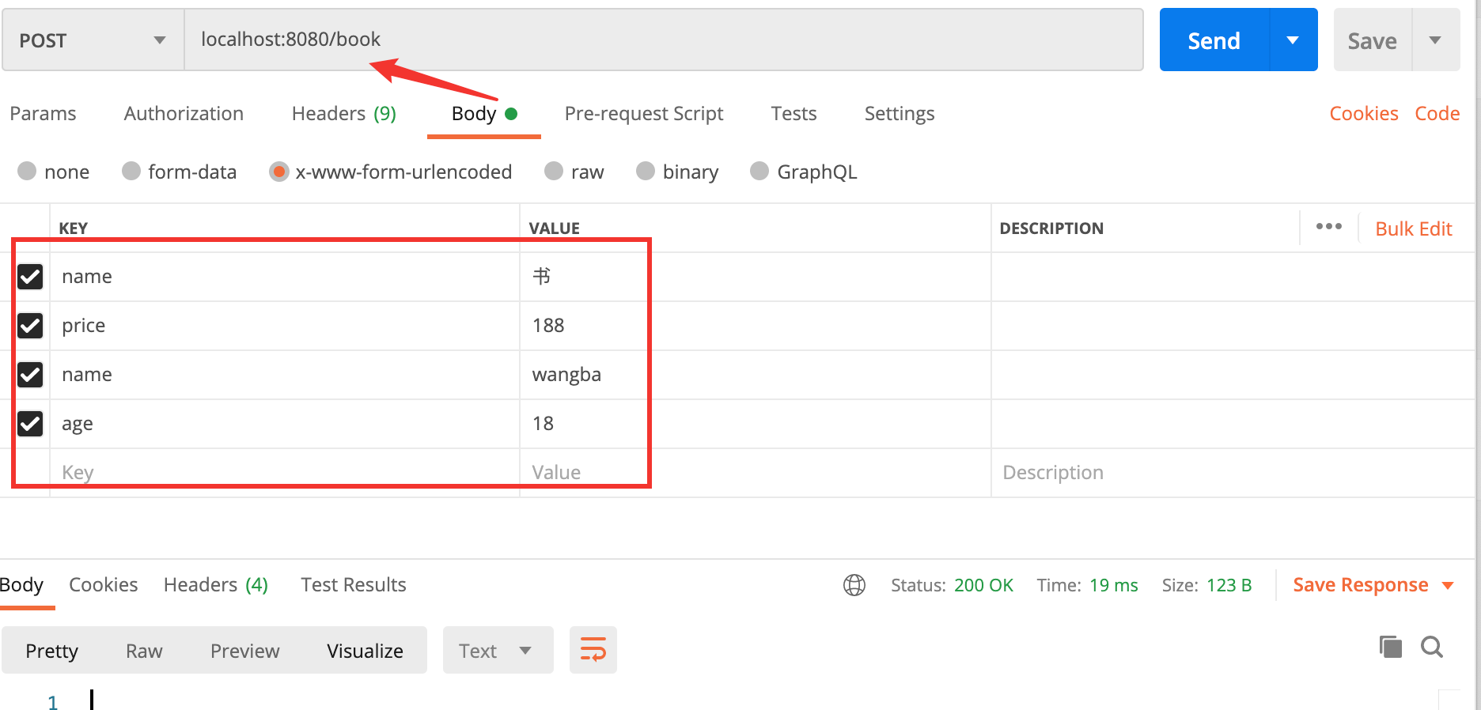Open the Text format dropdown
The width and height of the screenshot is (1481, 710).
pos(497,651)
